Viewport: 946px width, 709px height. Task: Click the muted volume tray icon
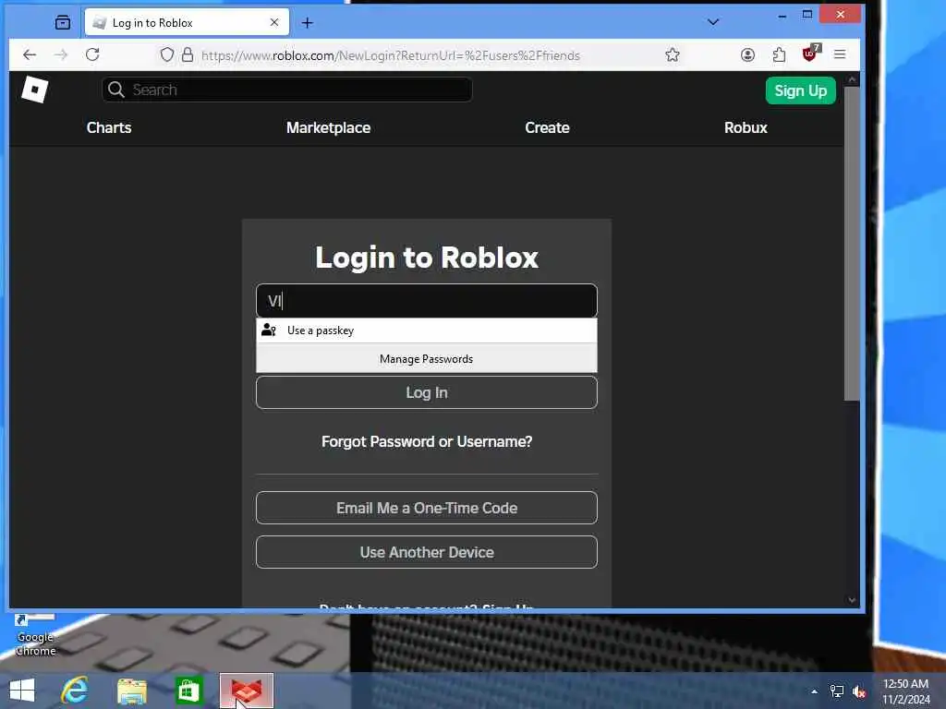pyautogui.click(x=859, y=691)
